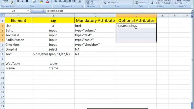Apply red font color
The width and height of the screenshot is (194, 109).
(x=48, y=1)
